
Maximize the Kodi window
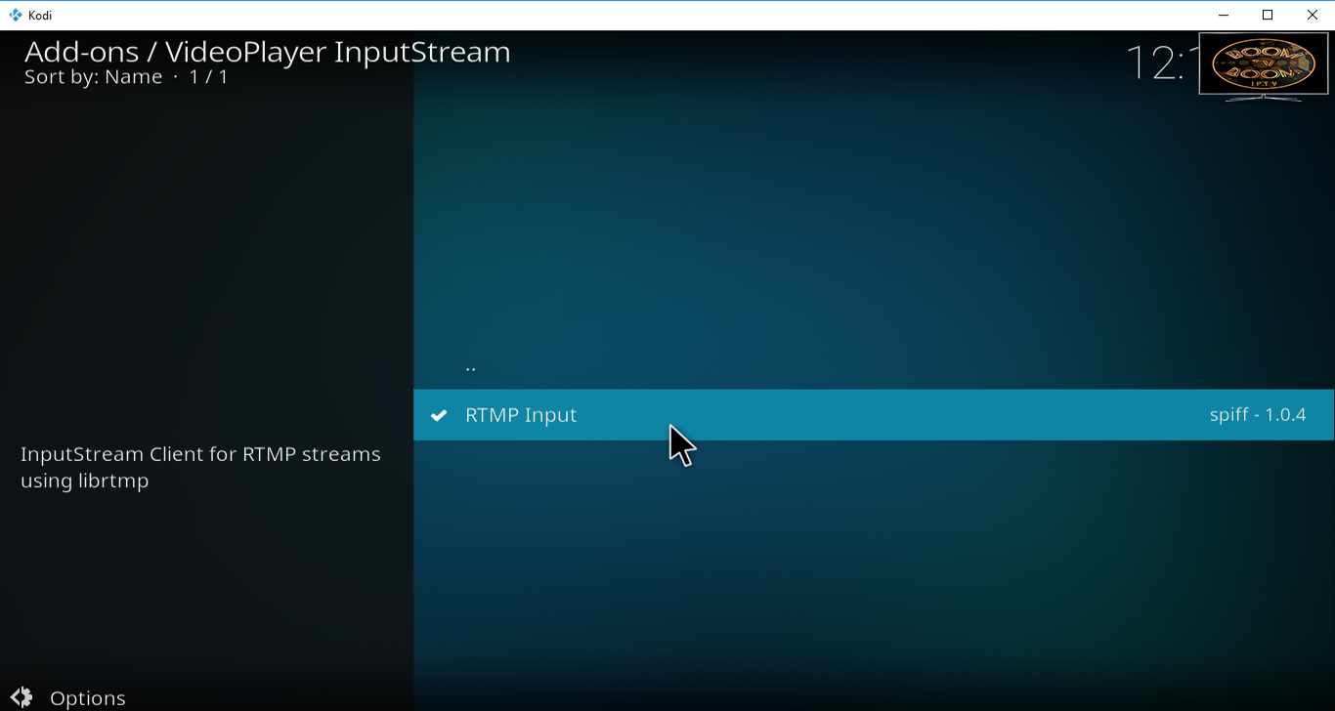1268,15
